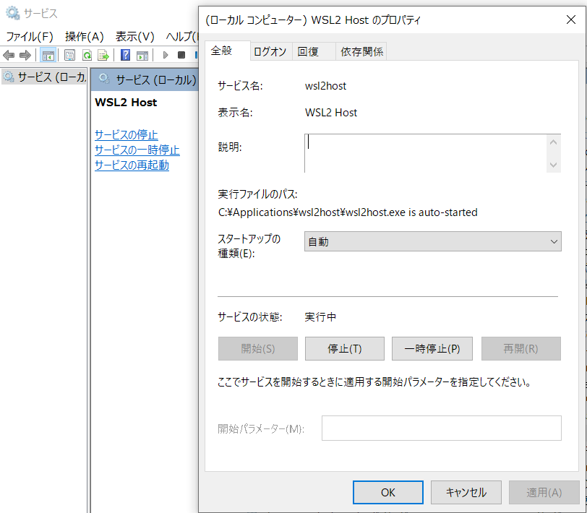Click the サービスの停止 link

127,134
